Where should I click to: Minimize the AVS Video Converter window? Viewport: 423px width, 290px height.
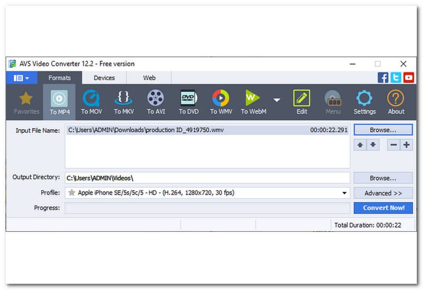coord(352,64)
